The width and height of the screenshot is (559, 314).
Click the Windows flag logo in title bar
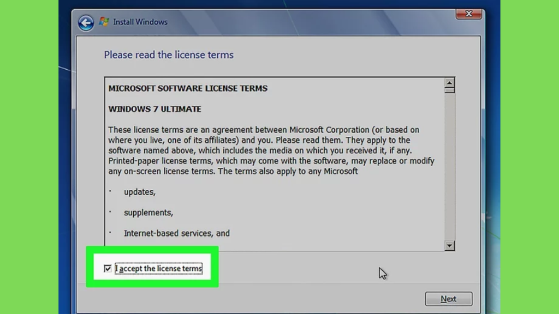click(104, 21)
